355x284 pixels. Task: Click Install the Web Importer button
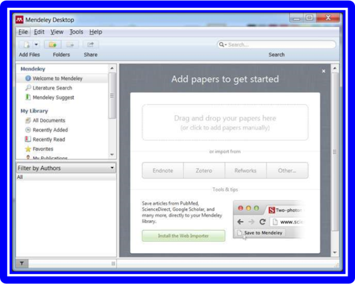183,236
